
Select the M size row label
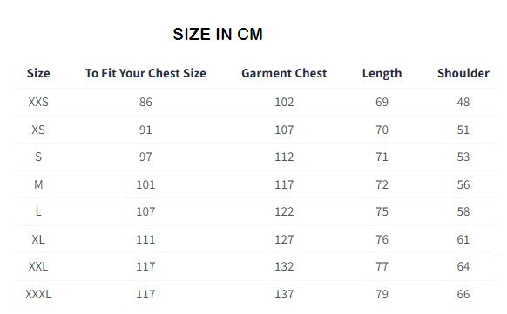tap(38, 184)
